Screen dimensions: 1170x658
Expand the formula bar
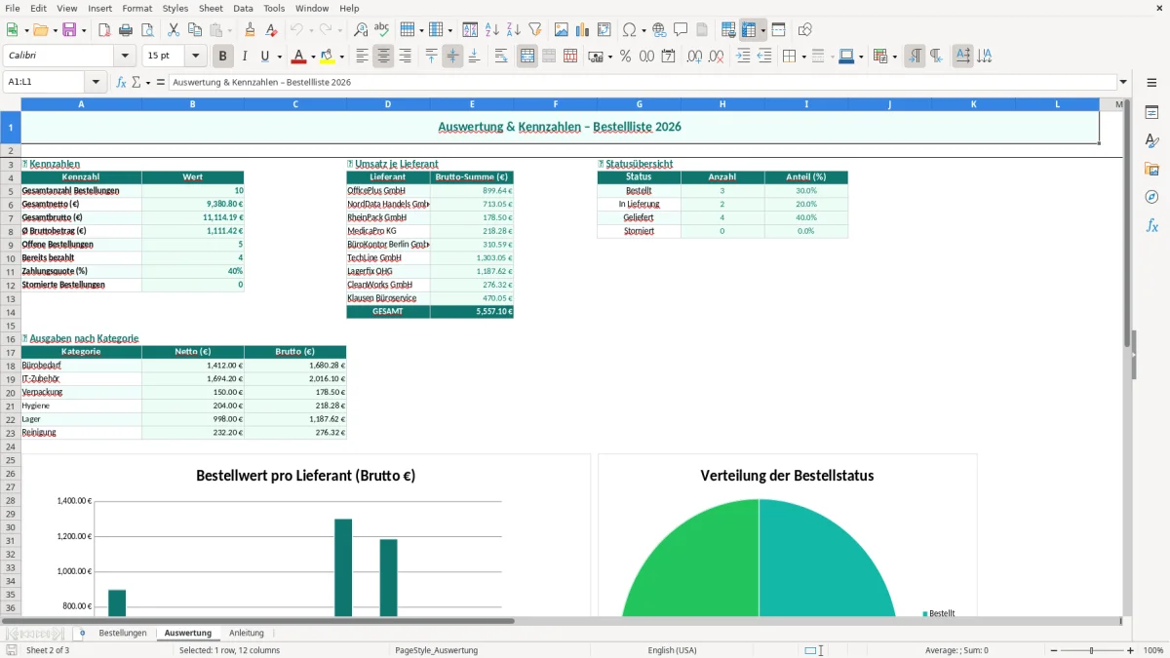pos(1124,82)
